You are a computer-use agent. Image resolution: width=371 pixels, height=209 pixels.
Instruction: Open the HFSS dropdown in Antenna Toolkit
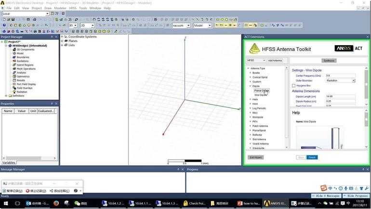[x=256, y=60]
